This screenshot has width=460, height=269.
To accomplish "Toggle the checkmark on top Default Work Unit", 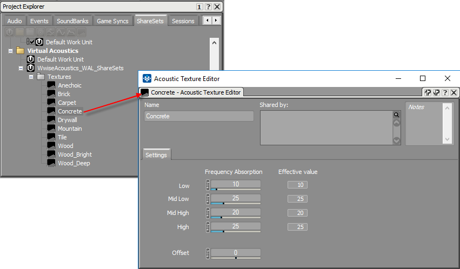I will (33, 42).
